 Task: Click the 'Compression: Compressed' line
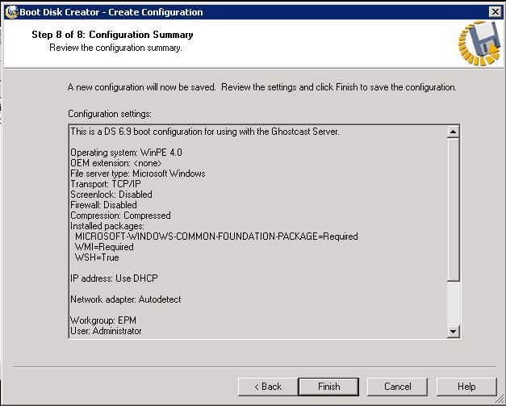pyautogui.click(x=120, y=216)
